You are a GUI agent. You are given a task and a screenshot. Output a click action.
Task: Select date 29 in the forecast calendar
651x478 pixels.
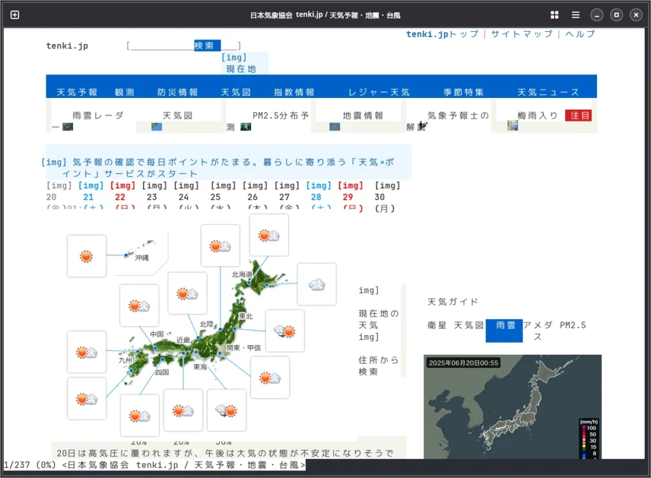(348, 197)
